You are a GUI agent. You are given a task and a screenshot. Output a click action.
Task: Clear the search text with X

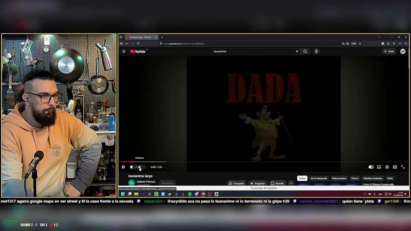coord(297,51)
